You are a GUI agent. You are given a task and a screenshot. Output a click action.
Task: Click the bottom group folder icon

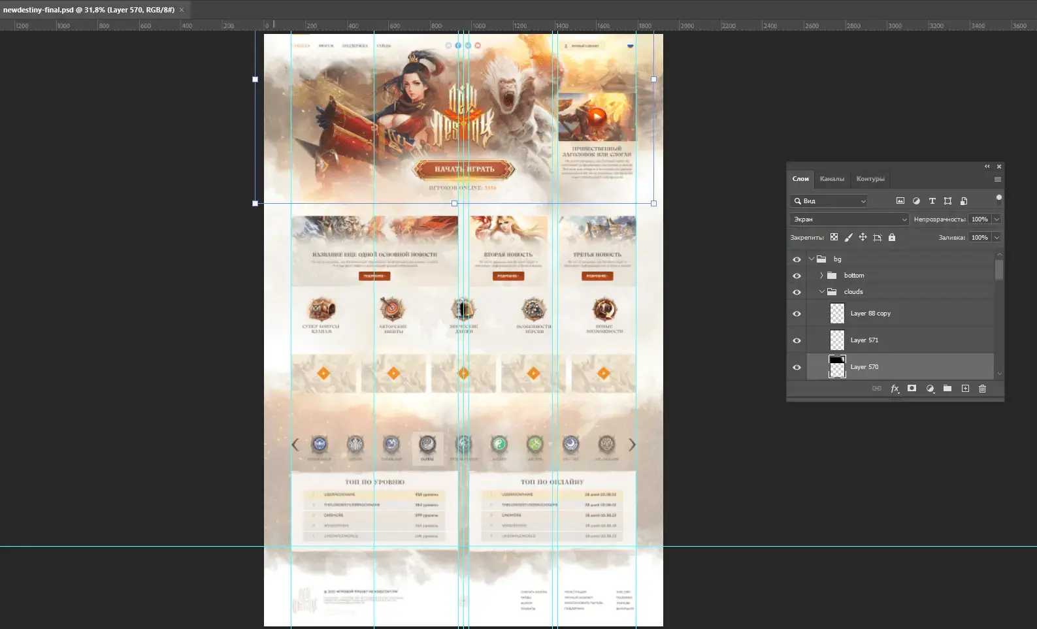pyautogui.click(x=832, y=276)
